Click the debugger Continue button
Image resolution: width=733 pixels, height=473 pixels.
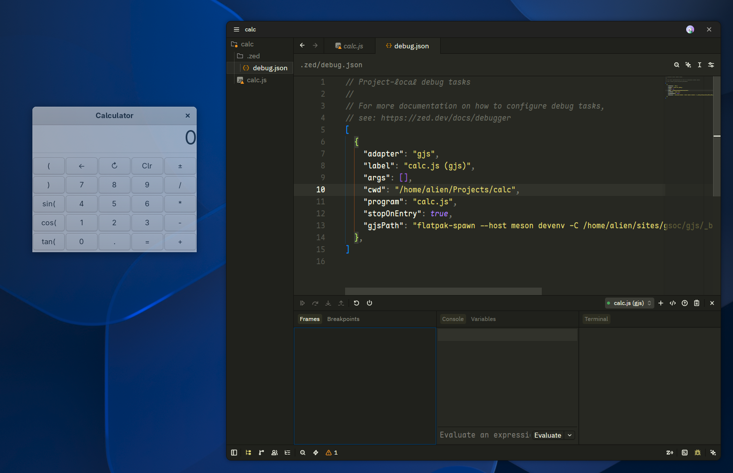[x=302, y=303]
